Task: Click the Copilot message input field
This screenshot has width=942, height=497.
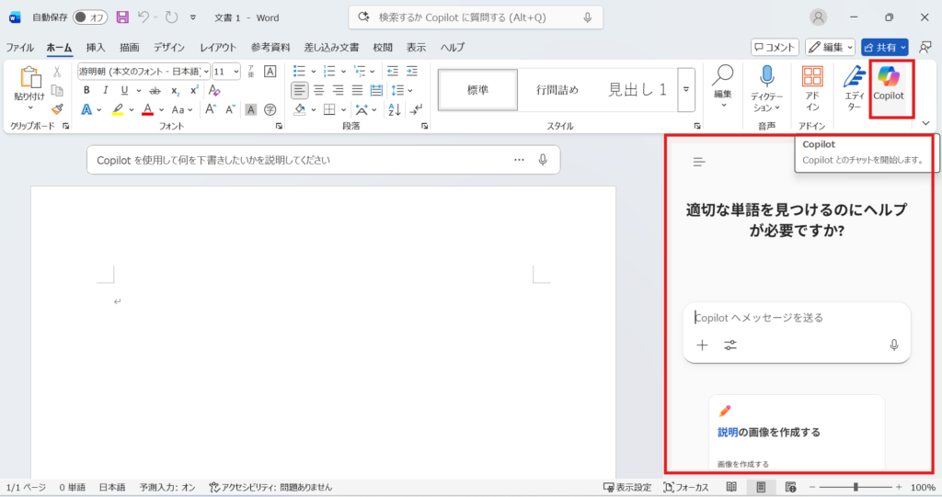Action: 791,318
